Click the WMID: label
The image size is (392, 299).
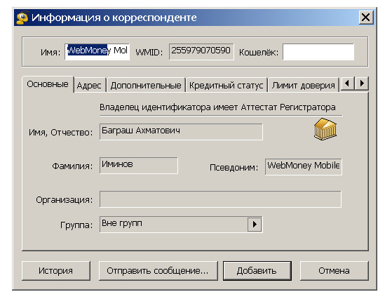click(x=149, y=53)
